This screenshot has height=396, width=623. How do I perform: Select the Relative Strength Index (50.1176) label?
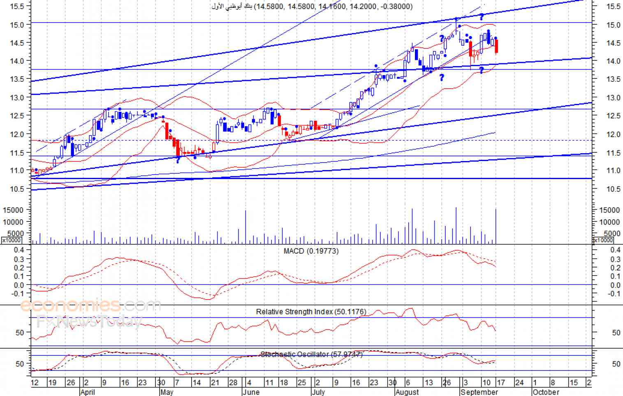coord(311,312)
